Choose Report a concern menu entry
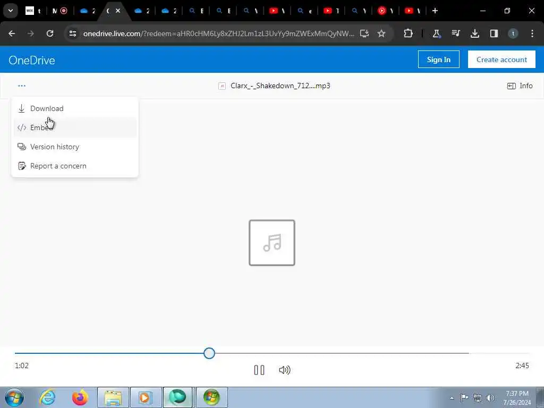Screen dimensions: 544x408 point(74,166)
